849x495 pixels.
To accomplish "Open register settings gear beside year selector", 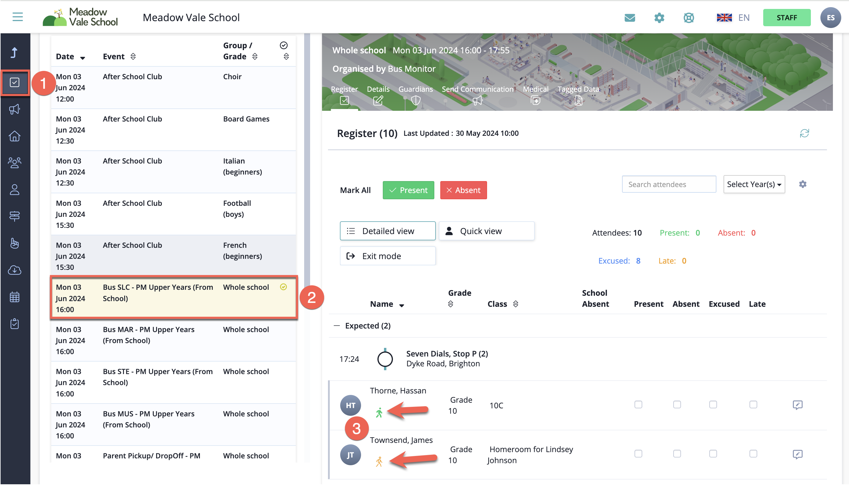I will point(803,184).
